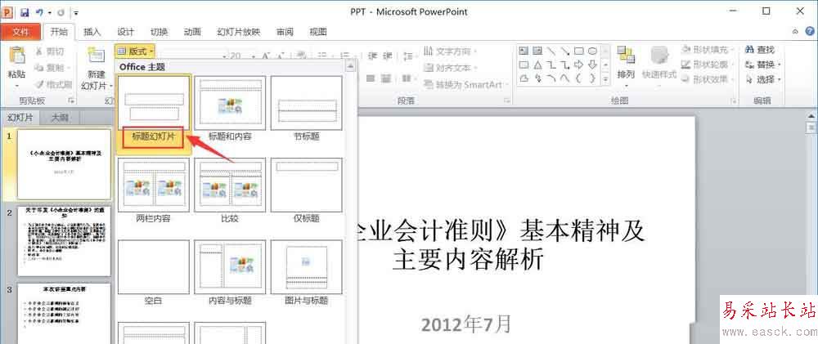Click the layout gallery scroll-up arrow
Image resolution: width=818 pixels, height=344 pixels.
[351, 67]
